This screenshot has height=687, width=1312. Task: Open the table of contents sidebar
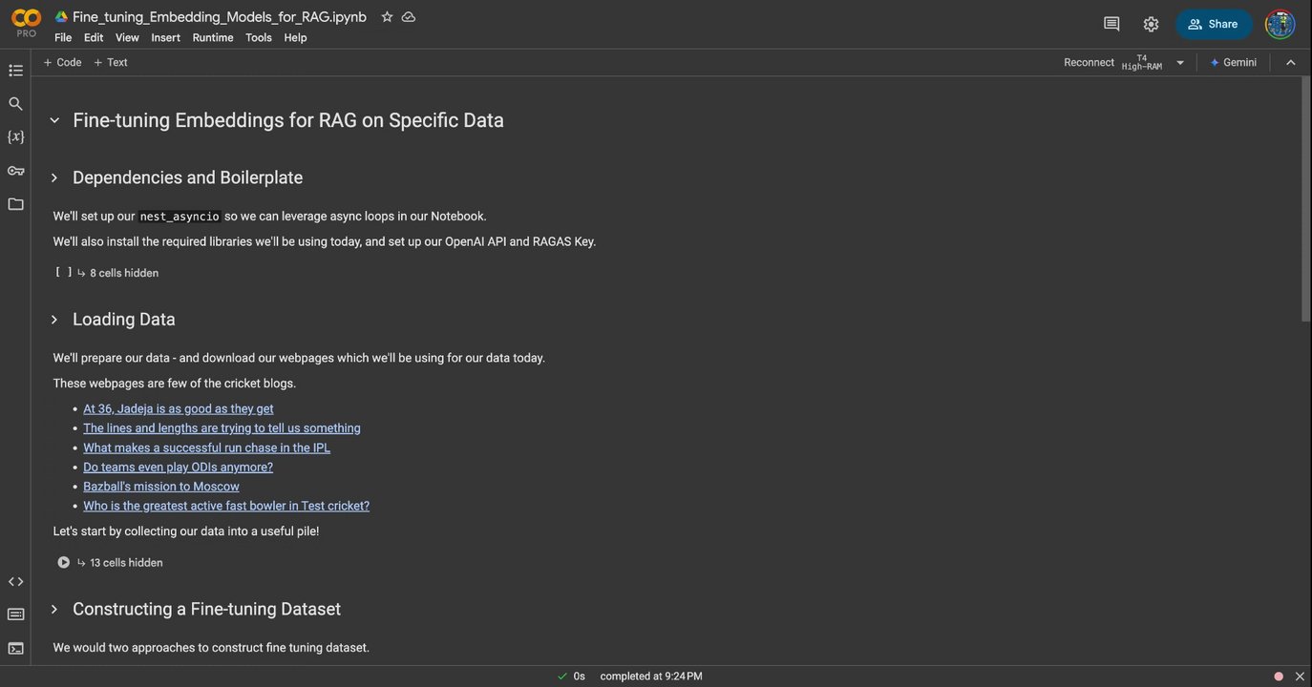click(x=15, y=71)
